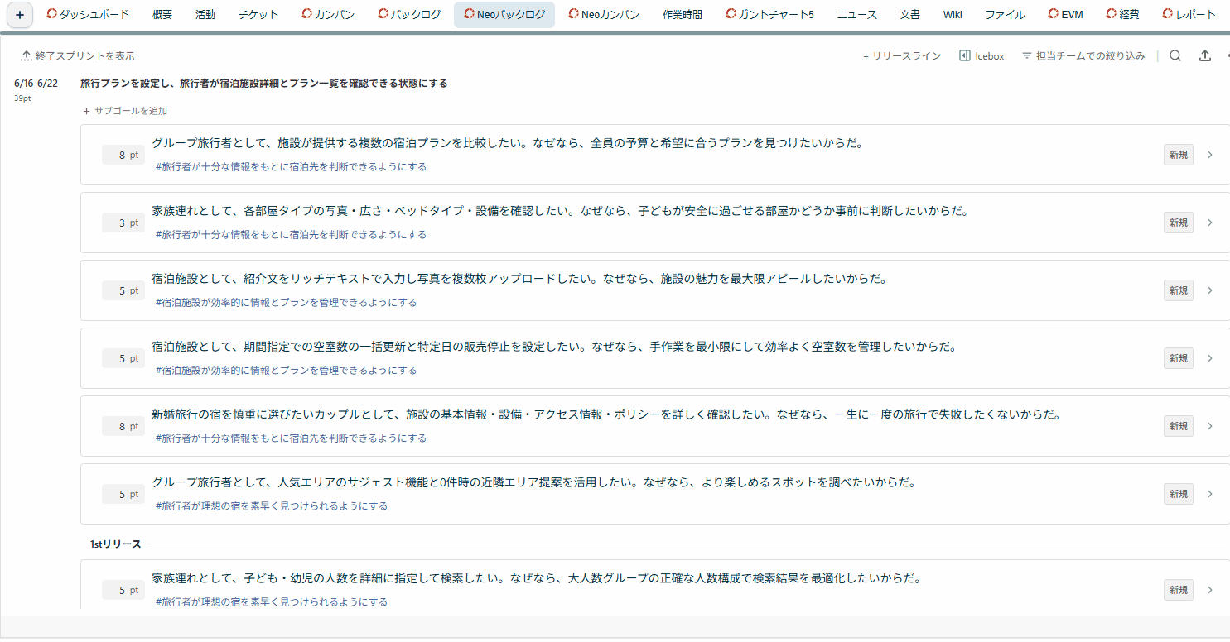Open the バックログ tab
1230x642 pixels.
(409, 14)
